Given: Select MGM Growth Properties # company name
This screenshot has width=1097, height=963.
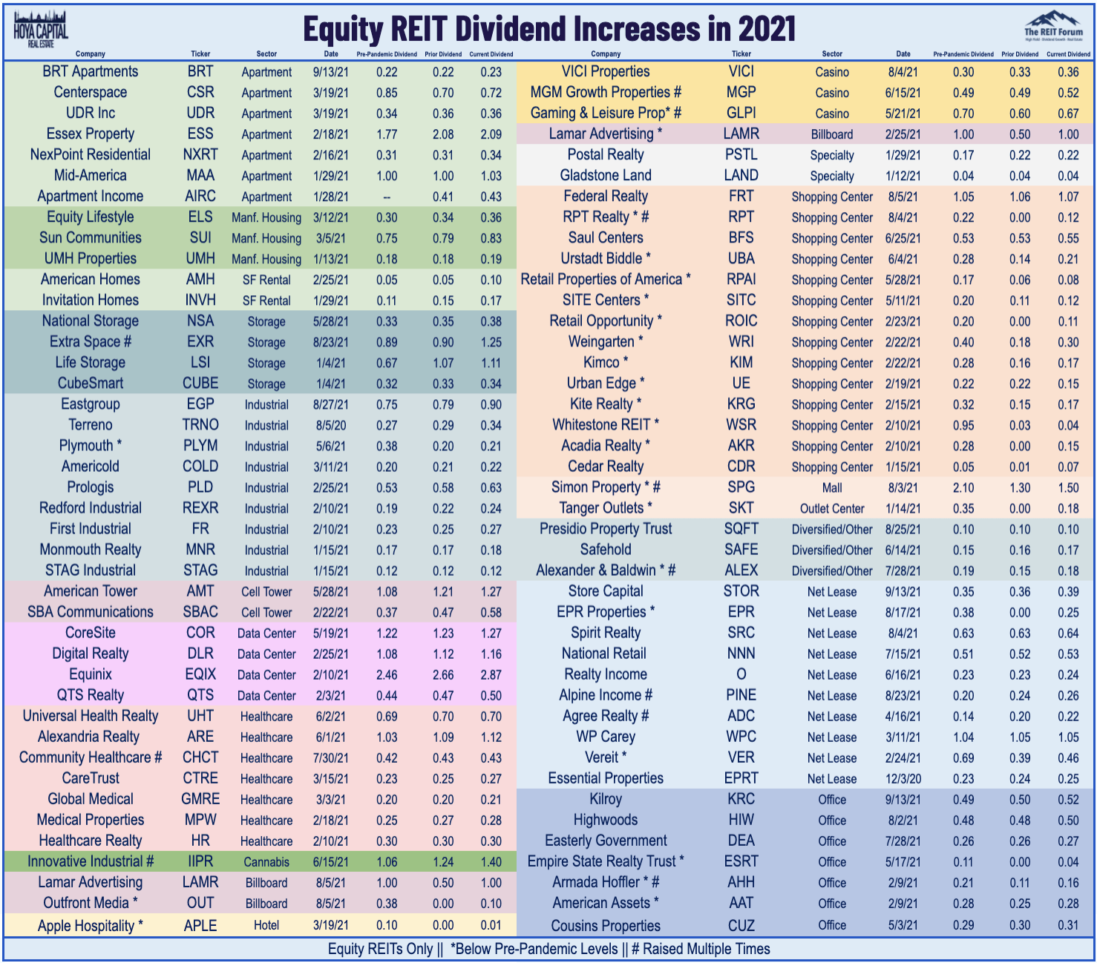Looking at the screenshot, I should (606, 92).
